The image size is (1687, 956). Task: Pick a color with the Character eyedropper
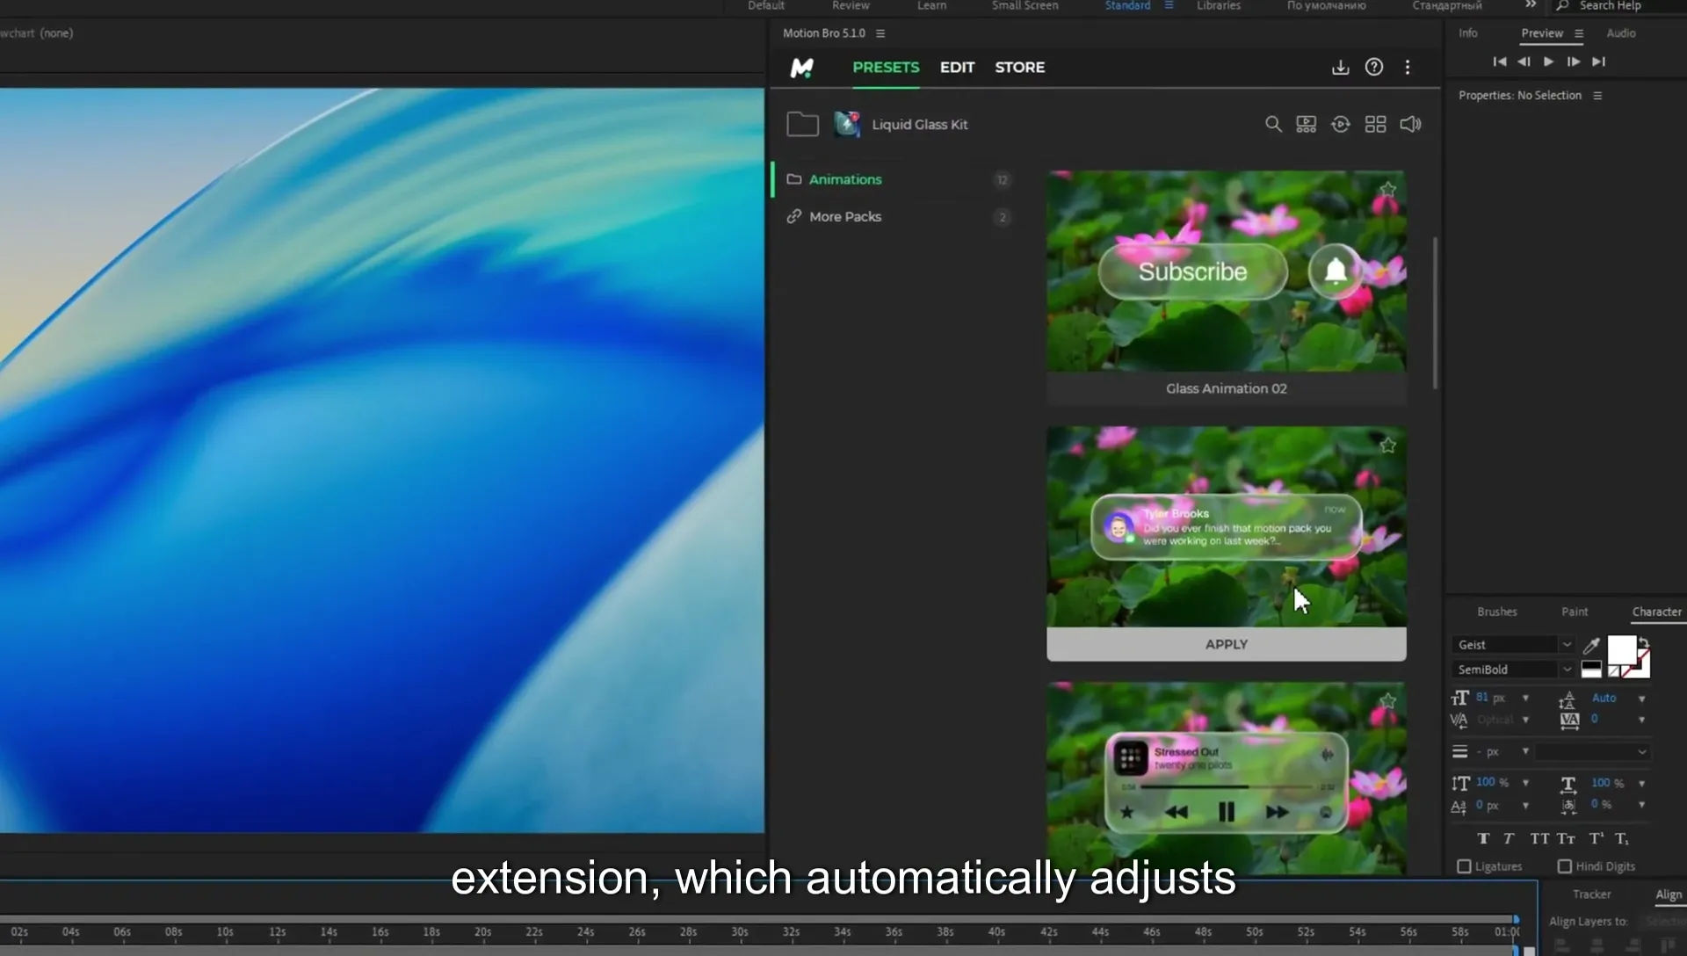tap(1590, 646)
